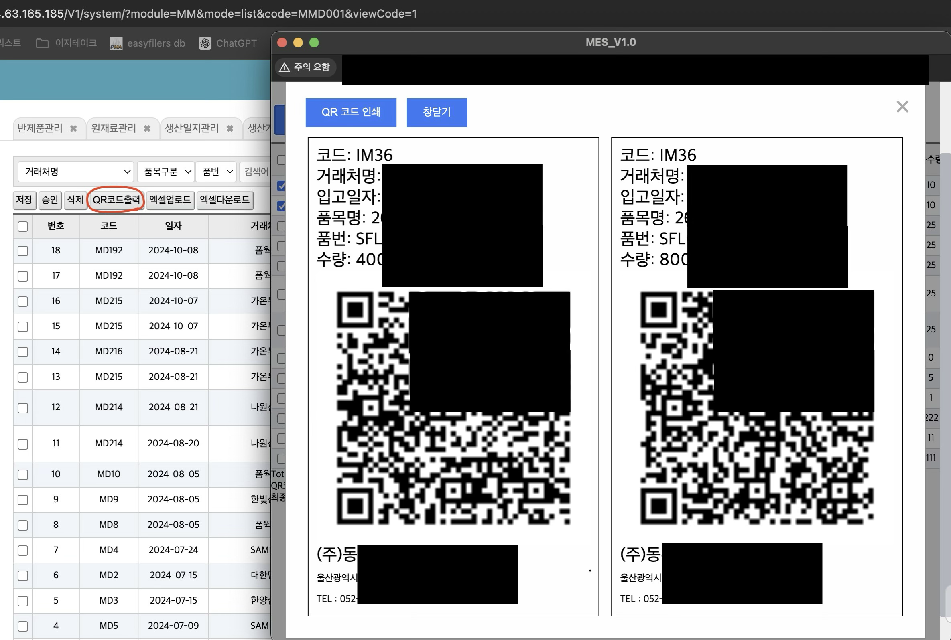Open the ChatGPT bookmark

[228, 43]
